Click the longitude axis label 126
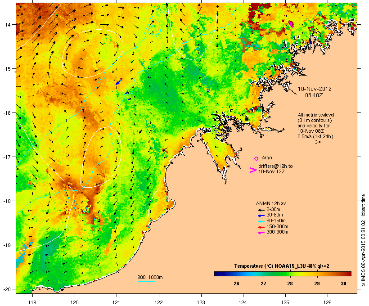Screen dimensions: 369x306 click(x=328, y=302)
